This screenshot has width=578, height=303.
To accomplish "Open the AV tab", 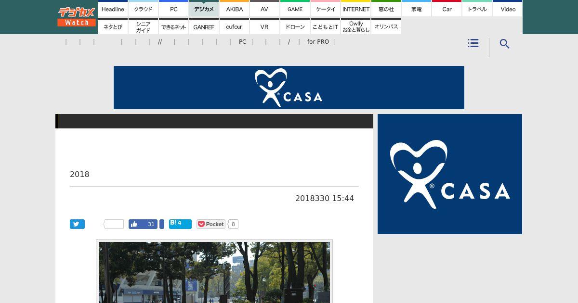I will click(264, 9).
